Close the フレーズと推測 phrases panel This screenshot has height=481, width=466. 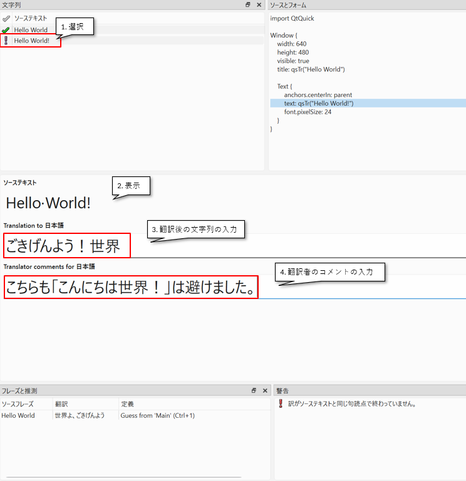(265, 391)
